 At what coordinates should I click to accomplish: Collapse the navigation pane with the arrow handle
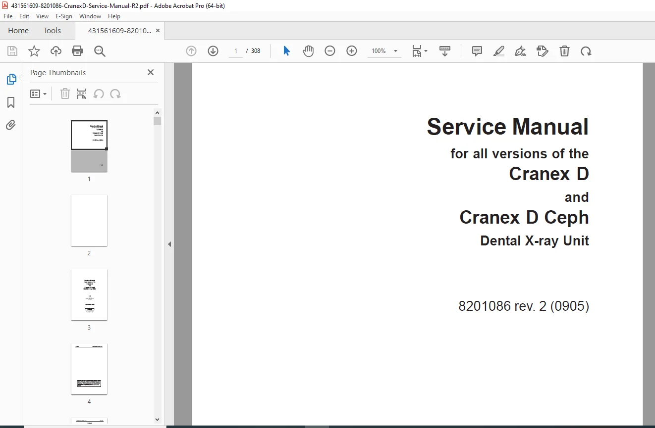[169, 244]
